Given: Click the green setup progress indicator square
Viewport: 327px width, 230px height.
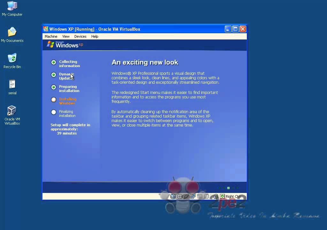Looking at the screenshot, I should pyautogui.click(x=229, y=188).
